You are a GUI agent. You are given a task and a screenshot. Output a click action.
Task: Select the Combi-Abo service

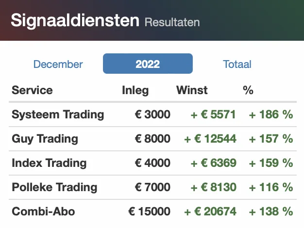(x=43, y=212)
